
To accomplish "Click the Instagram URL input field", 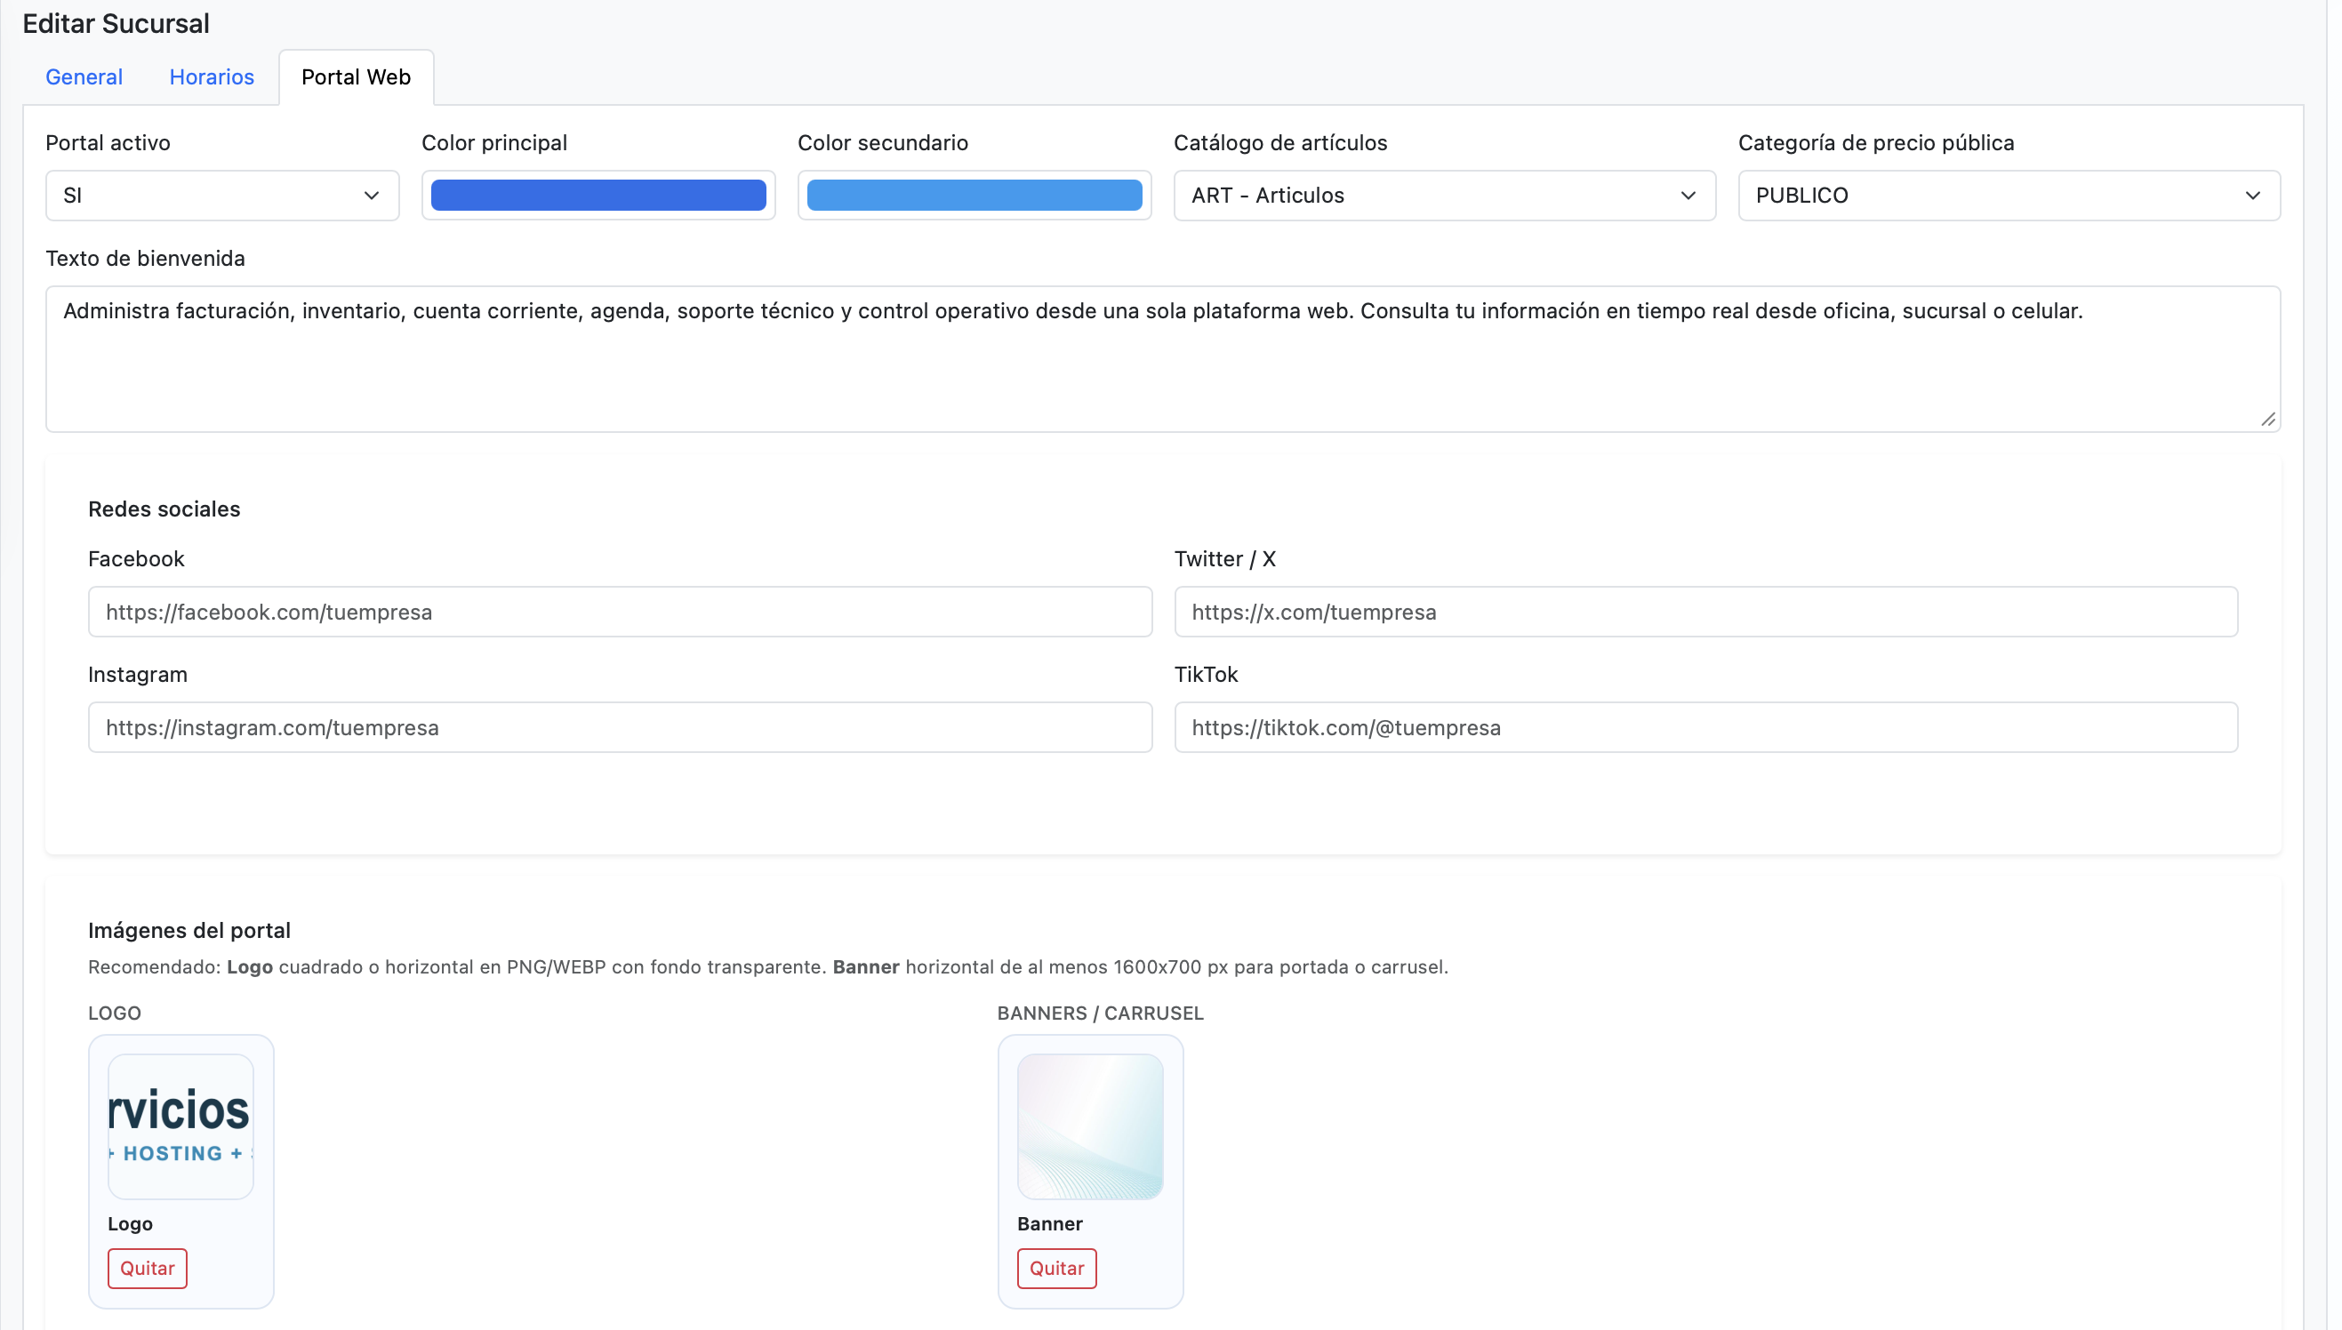I will pos(622,730).
